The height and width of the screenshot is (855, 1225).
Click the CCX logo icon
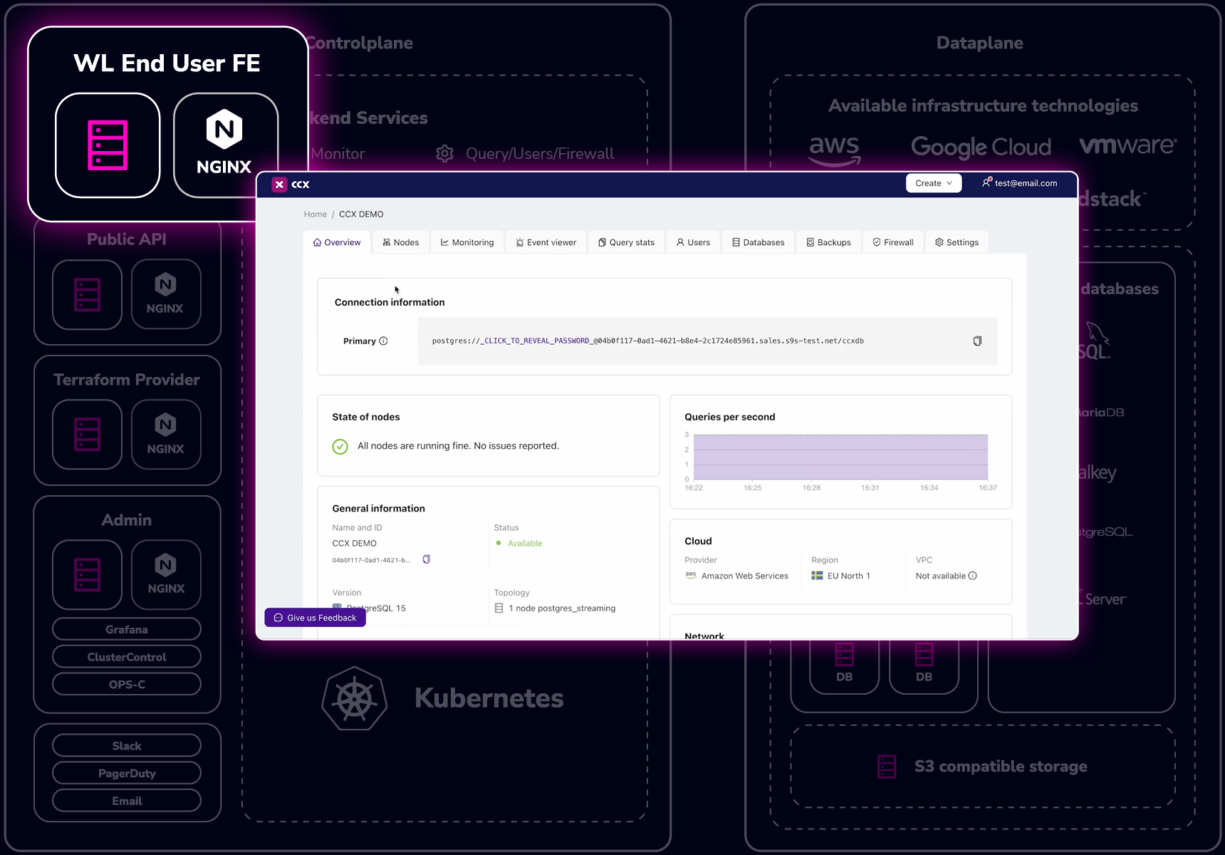tap(280, 185)
